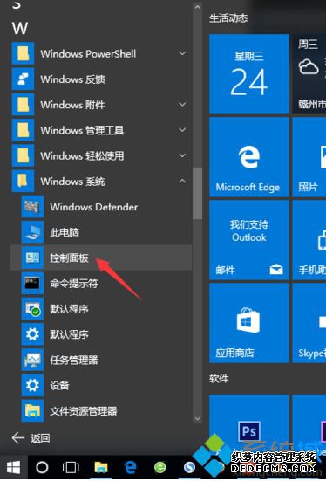The height and width of the screenshot is (481, 326).
Task: Open calendar tile showing 星期三 24
Action: tap(249, 74)
